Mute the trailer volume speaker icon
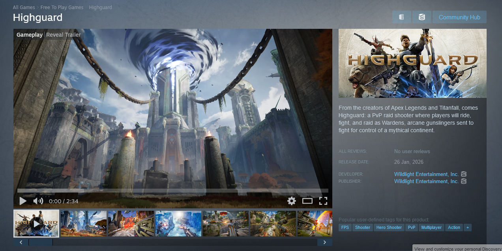Image resolution: width=502 pixels, height=251 pixels. pos(38,201)
